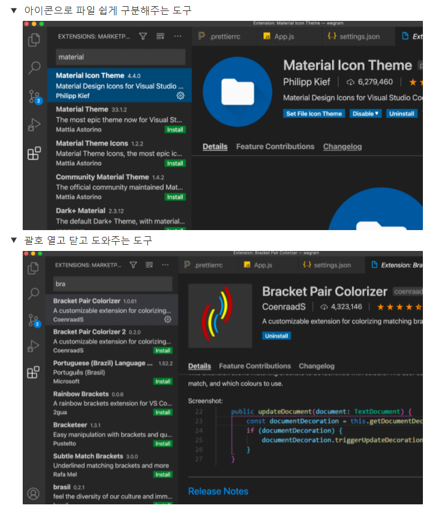445x516 pixels.
Task: Open Details tab of Bracket Pair Colorizer
Action: coord(199,366)
